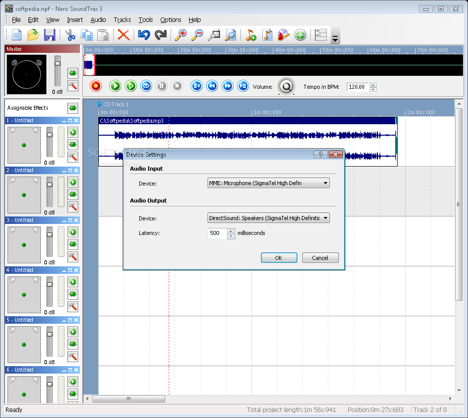Toggle play button on track 6 - Untitled
The image size is (468, 418).
coord(73,381)
